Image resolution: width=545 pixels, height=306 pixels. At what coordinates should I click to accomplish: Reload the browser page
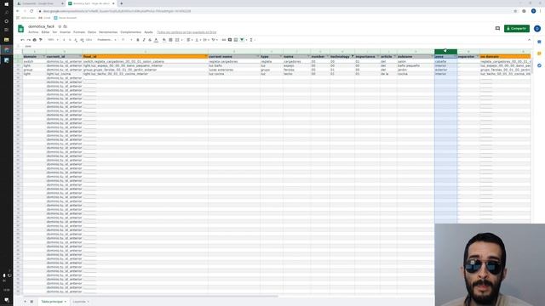[x=32, y=11]
